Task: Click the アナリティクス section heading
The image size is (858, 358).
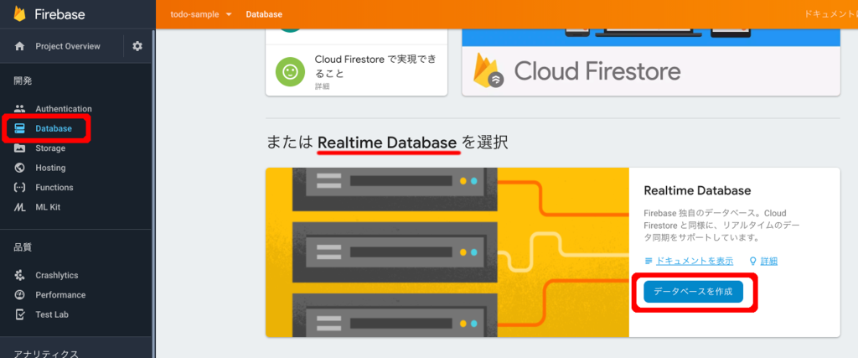Action: point(46,354)
